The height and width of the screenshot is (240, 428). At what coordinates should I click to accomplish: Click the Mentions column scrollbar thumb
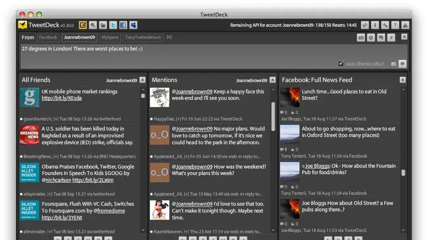pos(273,117)
